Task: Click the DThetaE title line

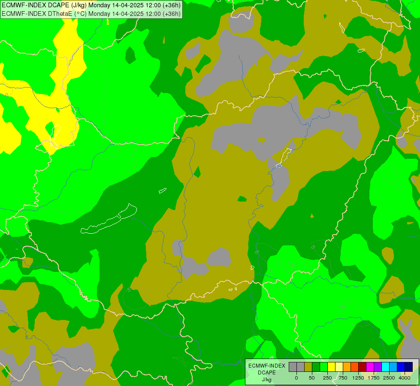Action: coord(91,14)
